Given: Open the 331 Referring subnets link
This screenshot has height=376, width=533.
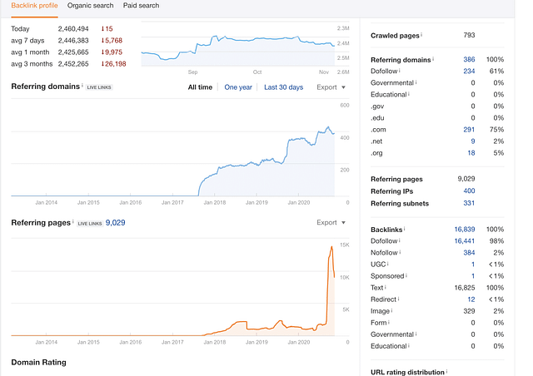Looking at the screenshot, I should click(469, 203).
